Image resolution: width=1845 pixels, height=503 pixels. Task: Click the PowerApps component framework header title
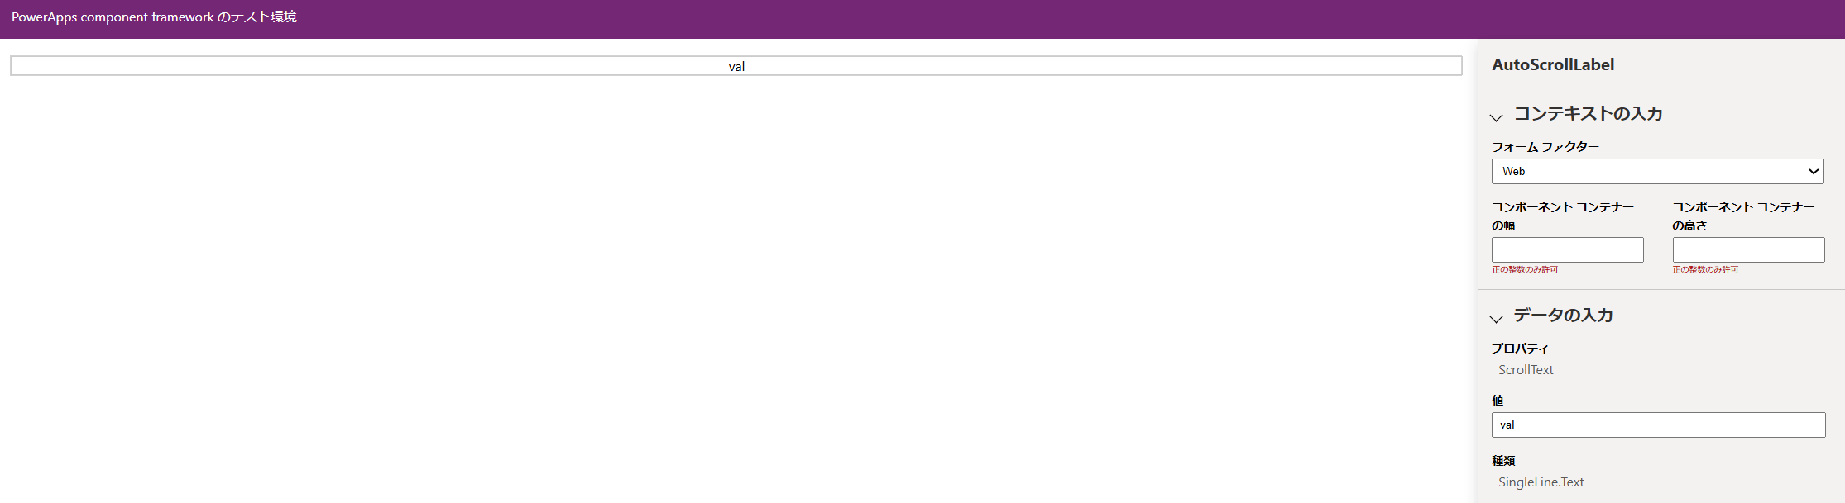pyautogui.click(x=154, y=17)
